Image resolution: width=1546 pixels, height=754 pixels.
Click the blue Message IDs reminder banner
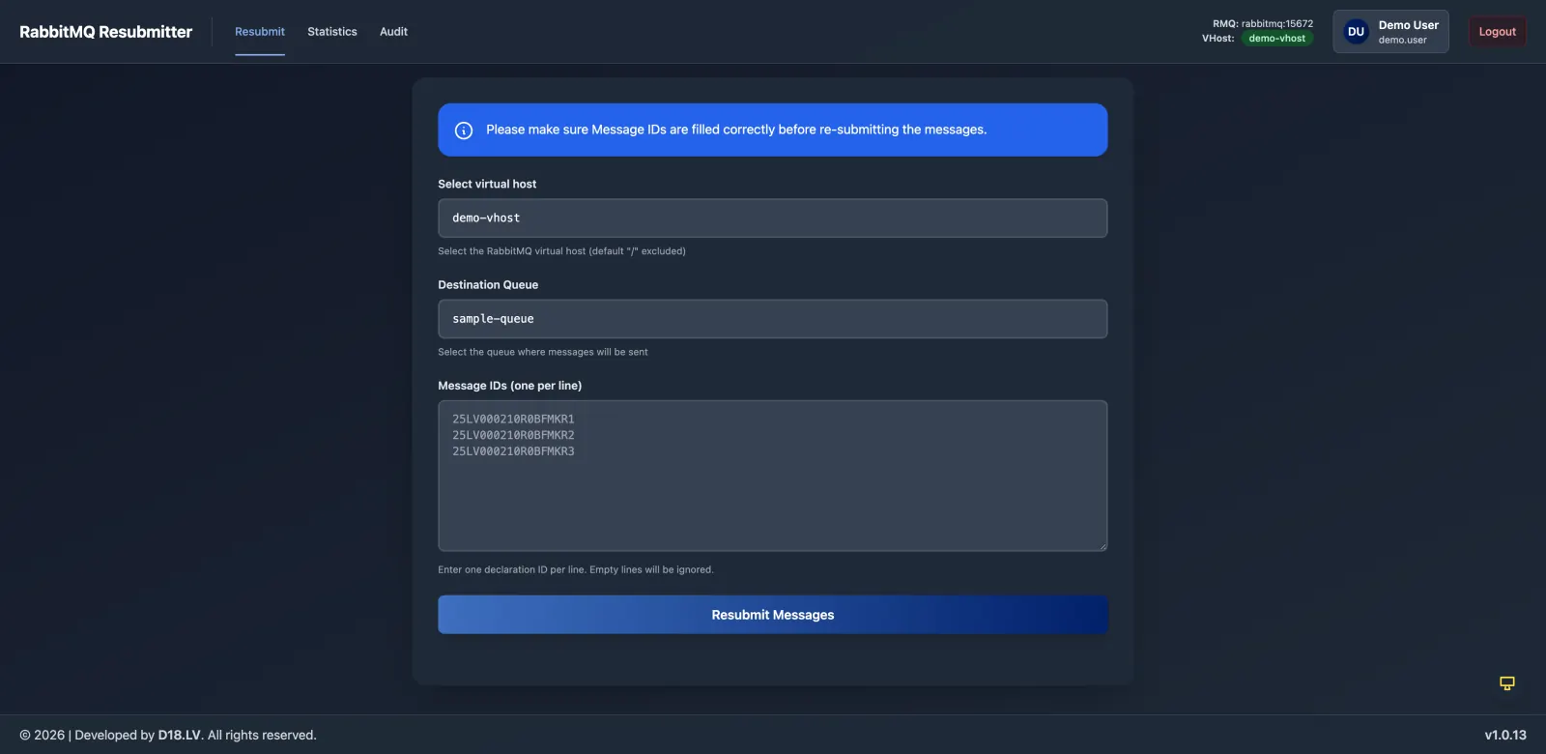(x=772, y=130)
